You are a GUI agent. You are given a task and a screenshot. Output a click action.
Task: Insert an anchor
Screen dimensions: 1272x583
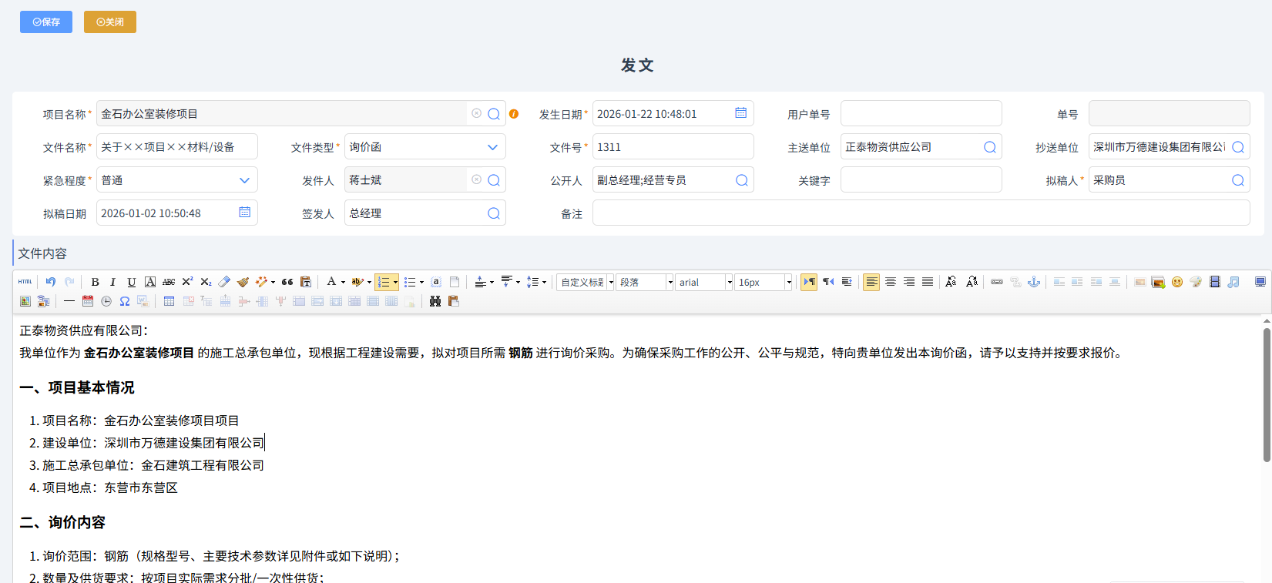pyautogui.click(x=1034, y=282)
